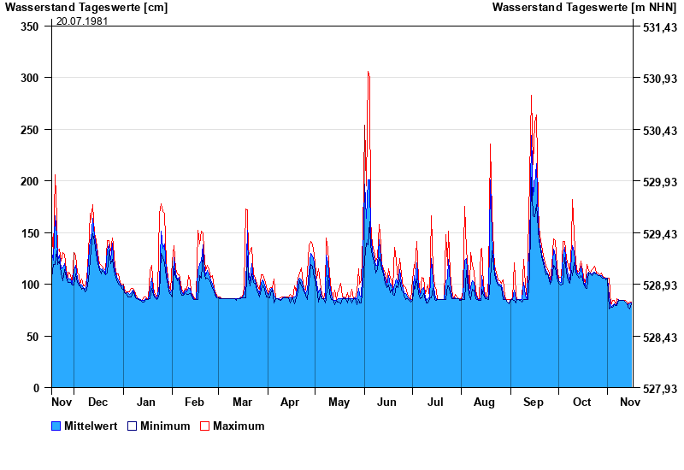
Task: Click the 300 tick on left axis
Action: click(30, 78)
